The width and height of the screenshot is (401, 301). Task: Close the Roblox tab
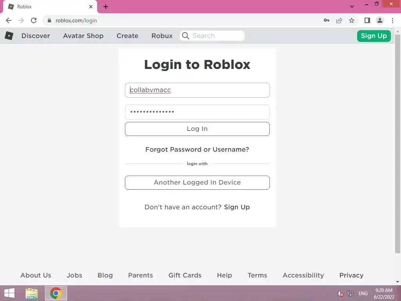(91, 7)
